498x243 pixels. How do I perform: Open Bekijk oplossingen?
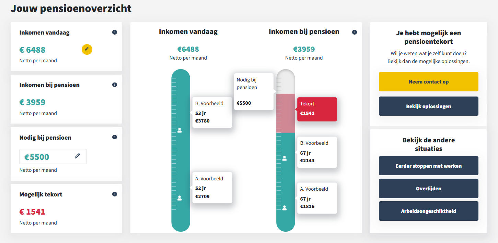coord(428,106)
